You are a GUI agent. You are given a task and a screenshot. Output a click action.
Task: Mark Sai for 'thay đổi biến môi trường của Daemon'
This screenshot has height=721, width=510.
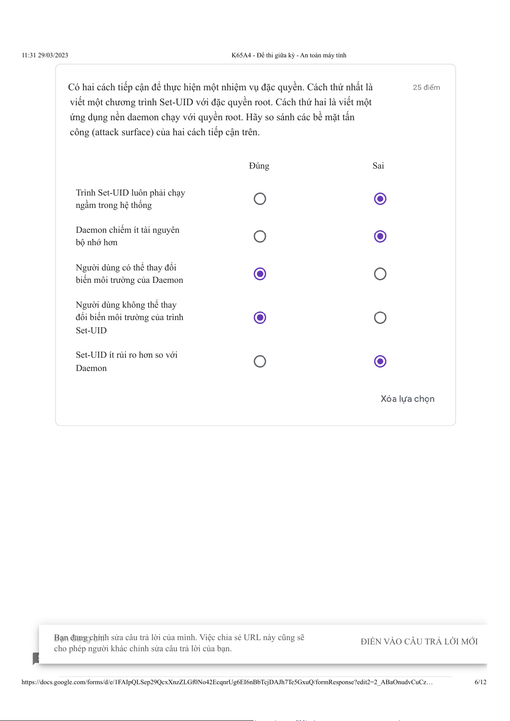point(380,274)
